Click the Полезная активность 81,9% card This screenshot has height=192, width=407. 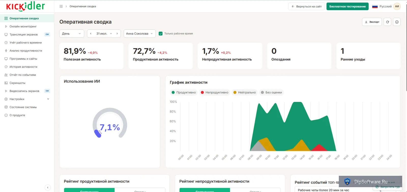tap(91, 56)
